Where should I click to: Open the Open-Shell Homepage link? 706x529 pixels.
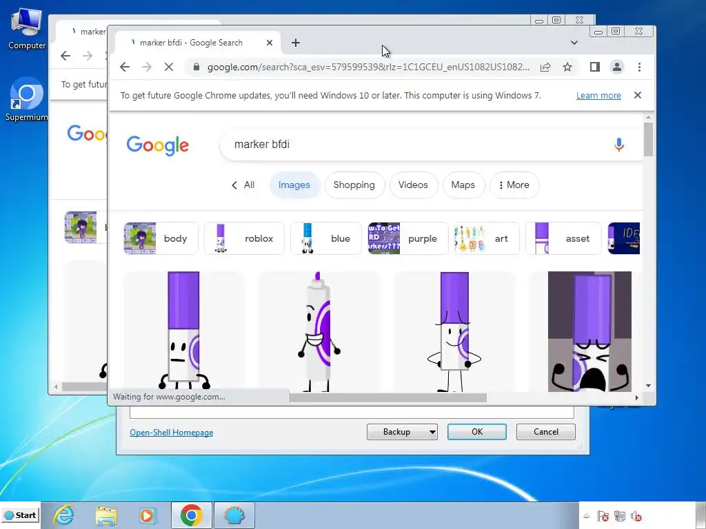tap(172, 433)
